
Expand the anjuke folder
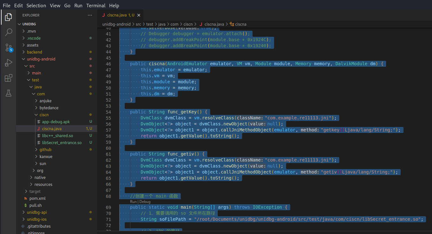pyautogui.click(x=45, y=101)
